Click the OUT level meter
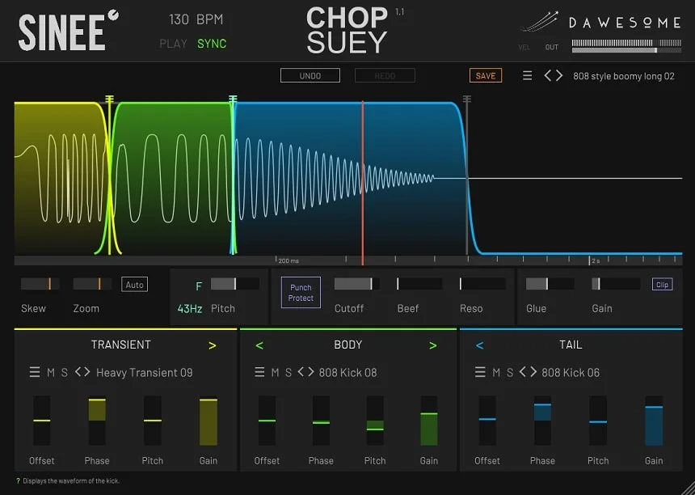The height and width of the screenshot is (495, 695). click(x=626, y=46)
